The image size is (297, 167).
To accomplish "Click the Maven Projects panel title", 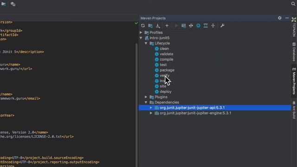I will [x=153, y=18].
